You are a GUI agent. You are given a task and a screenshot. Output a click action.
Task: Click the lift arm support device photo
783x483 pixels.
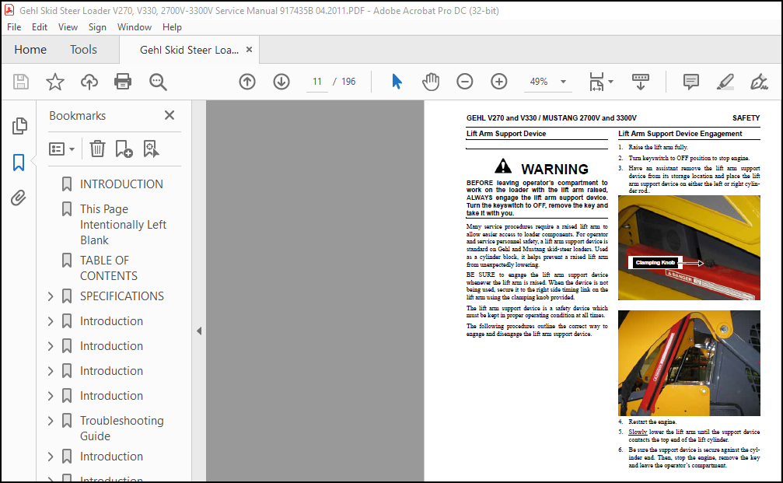(x=689, y=363)
